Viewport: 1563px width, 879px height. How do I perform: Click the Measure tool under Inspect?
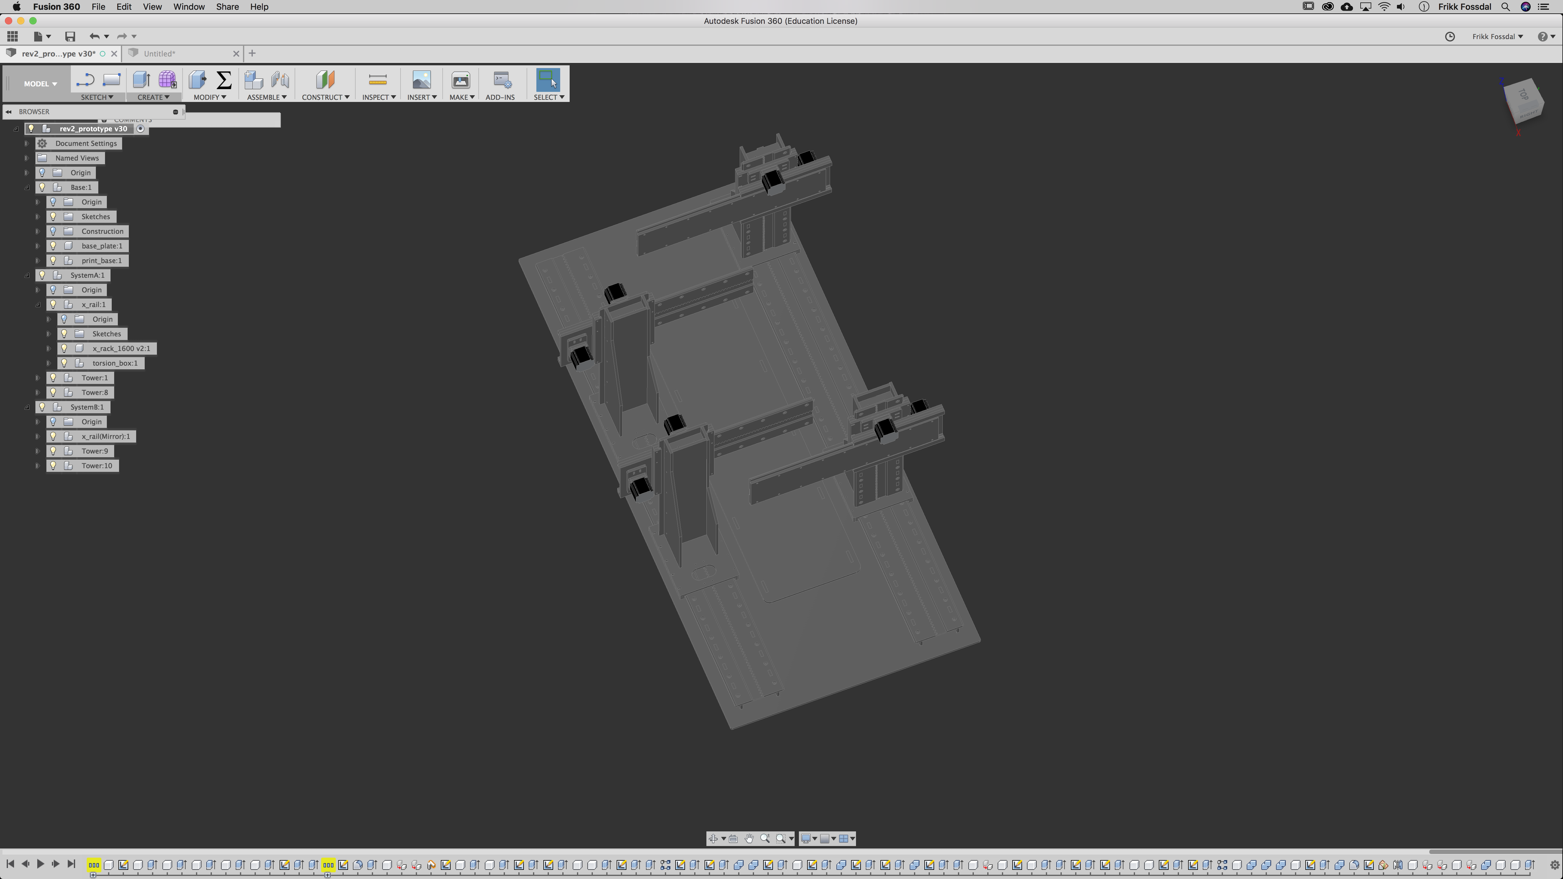[x=377, y=80]
